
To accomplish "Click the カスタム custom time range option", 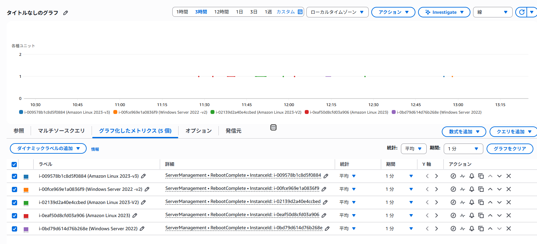I will click(x=286, y=12).
